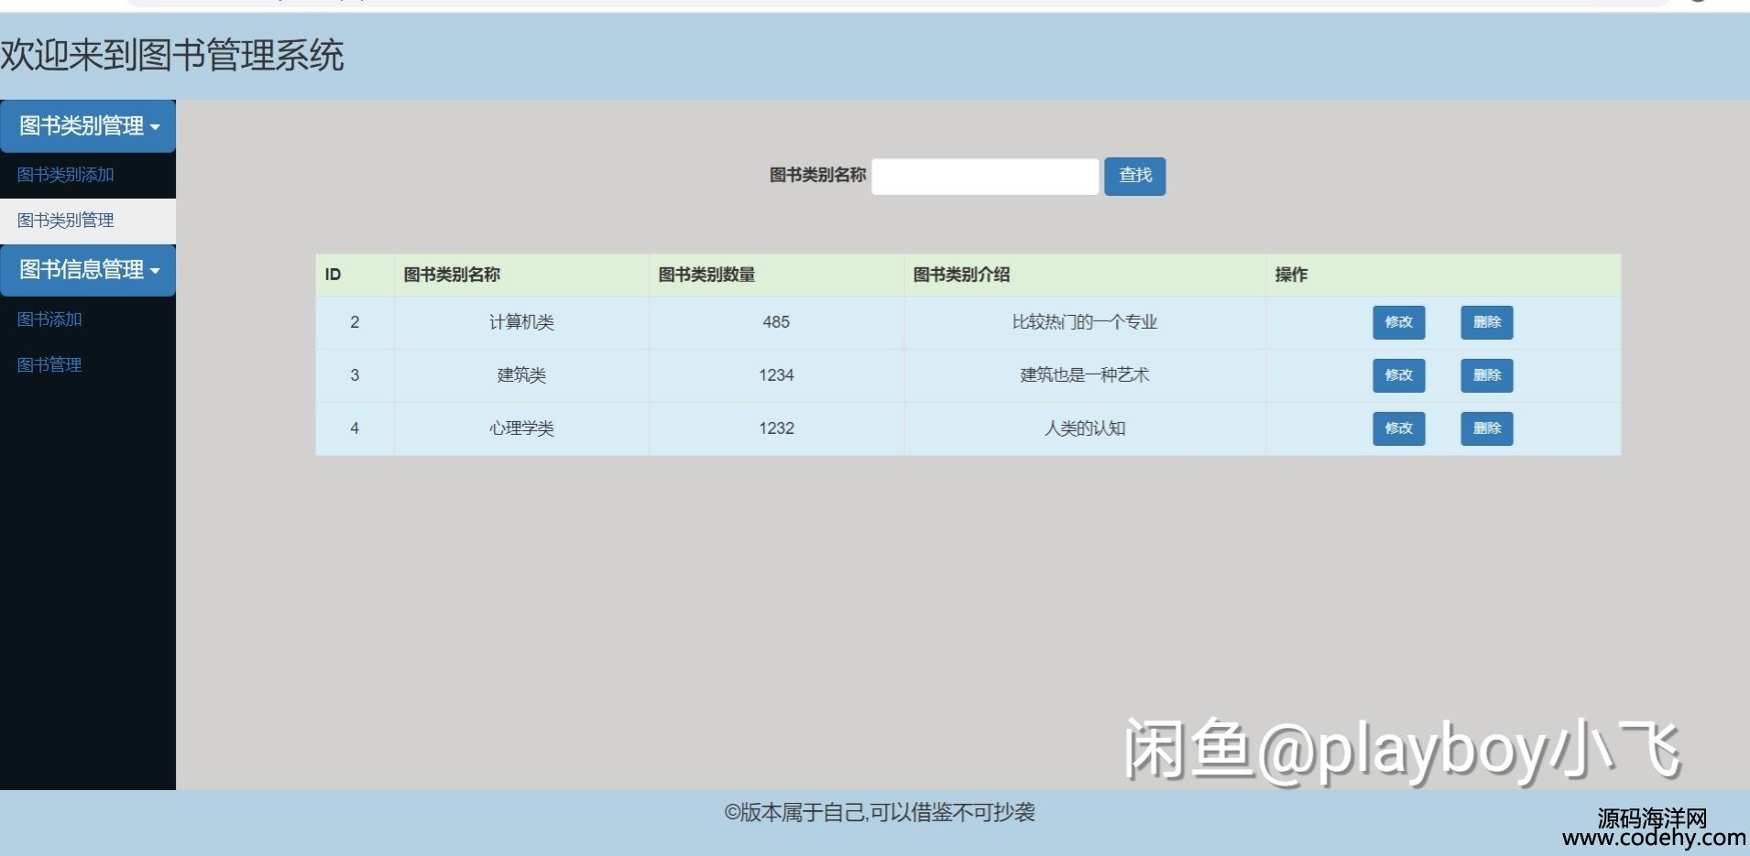
Task: Click the 操作 column header
Action: click(x=1443, y=275)
